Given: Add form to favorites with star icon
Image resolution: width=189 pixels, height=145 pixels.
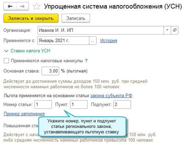Looking at the screenshot, I should [x=36, y=6].
